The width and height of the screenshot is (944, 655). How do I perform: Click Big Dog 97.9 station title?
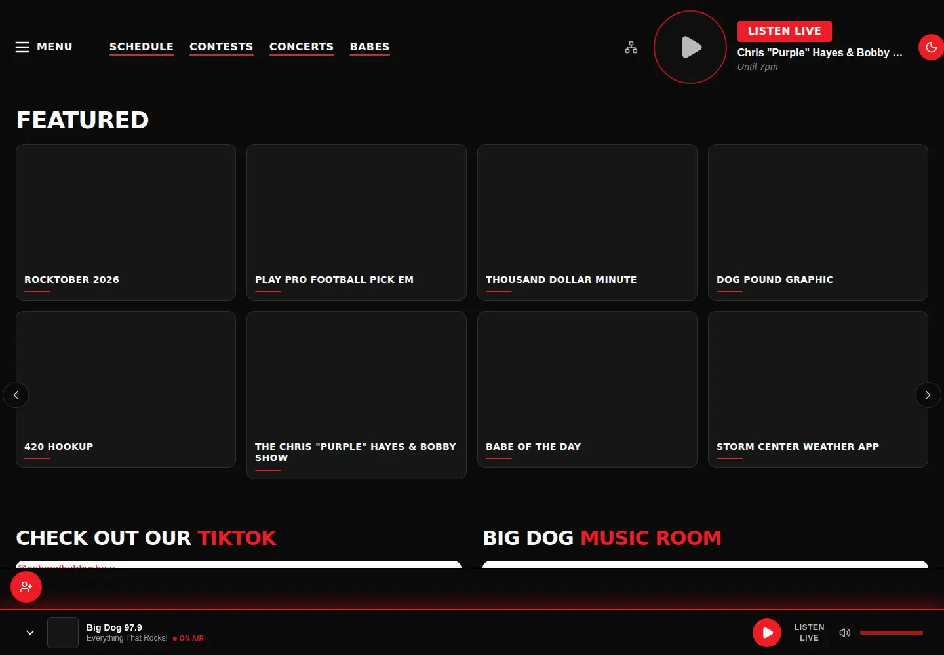point(114,627)
